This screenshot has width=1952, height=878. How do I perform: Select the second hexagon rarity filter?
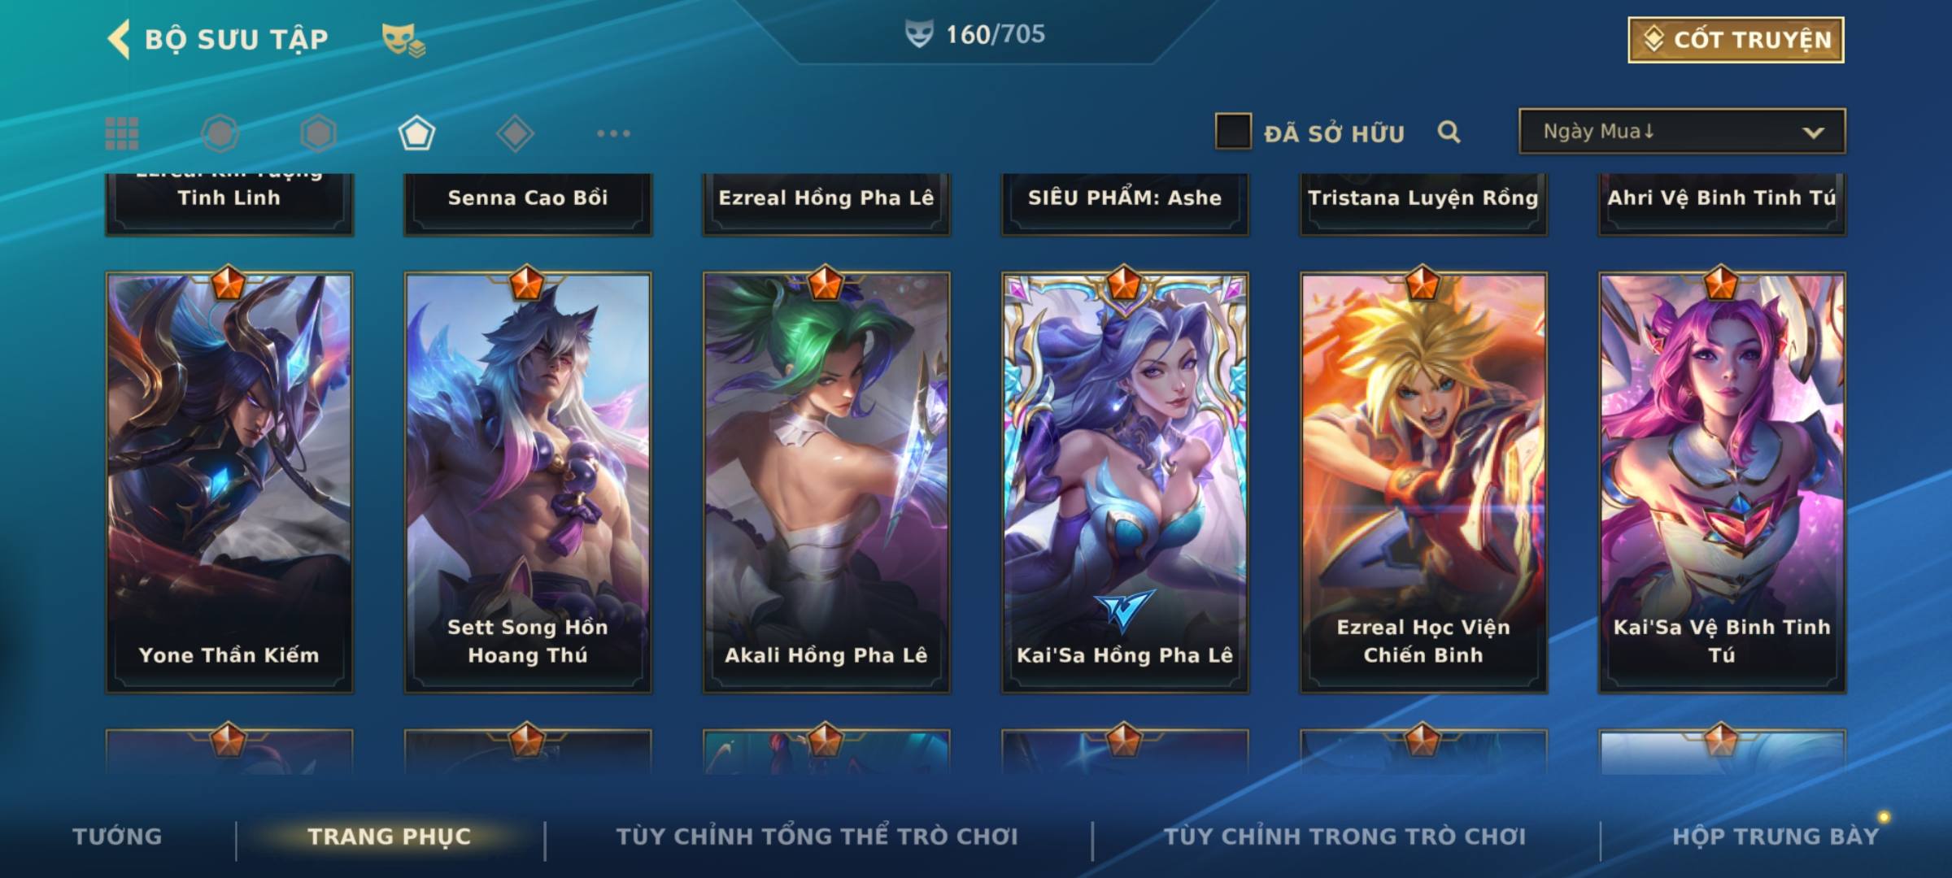tap(318, 133)
